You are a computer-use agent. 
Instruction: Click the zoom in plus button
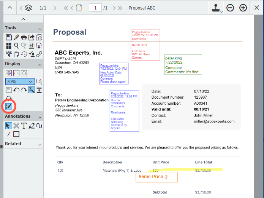coord(243,8)
